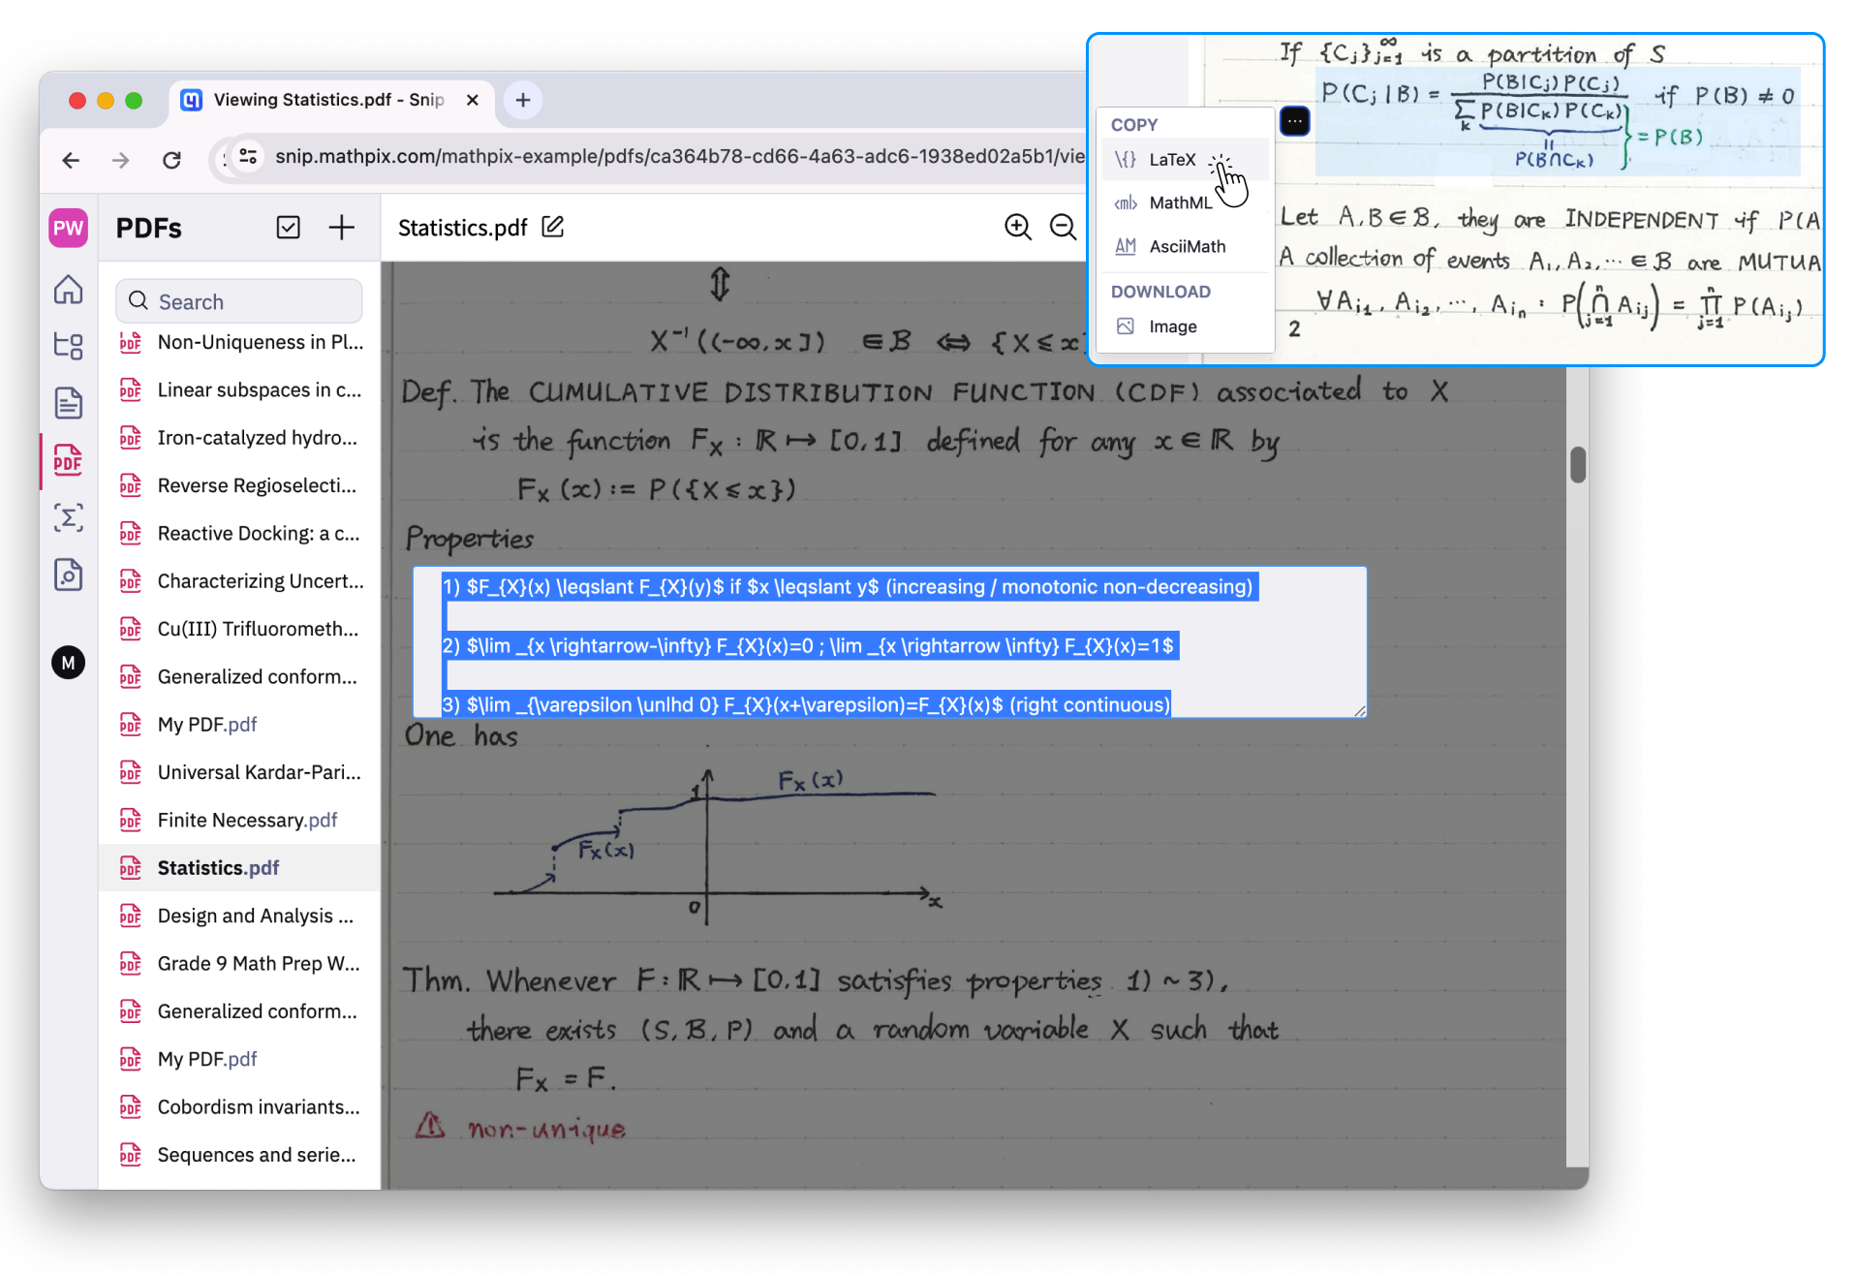Open the Snips tree panel in the sidebar

[68, 346]
